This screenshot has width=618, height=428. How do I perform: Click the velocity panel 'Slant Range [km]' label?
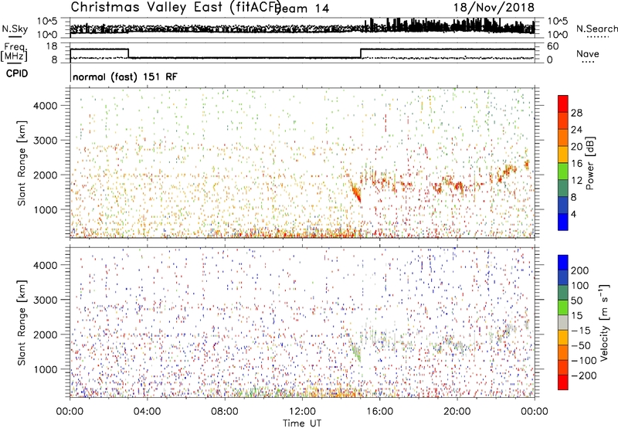point(22,322)
